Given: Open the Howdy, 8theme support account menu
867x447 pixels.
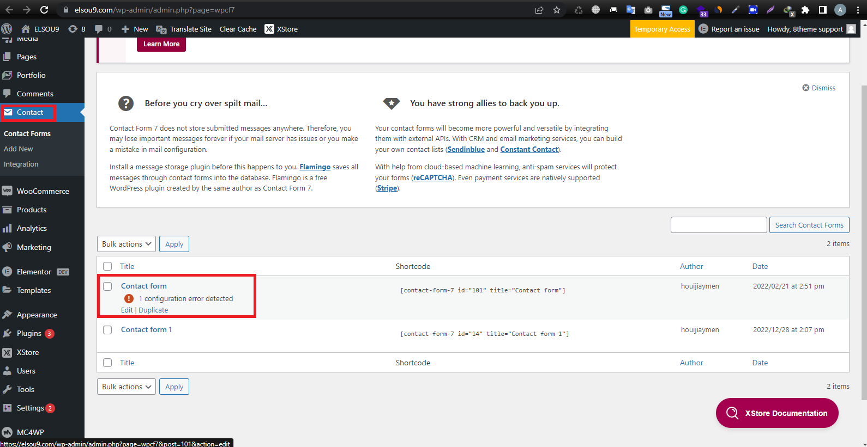Looking at the screenshot, I should click(x=811, y=29).
